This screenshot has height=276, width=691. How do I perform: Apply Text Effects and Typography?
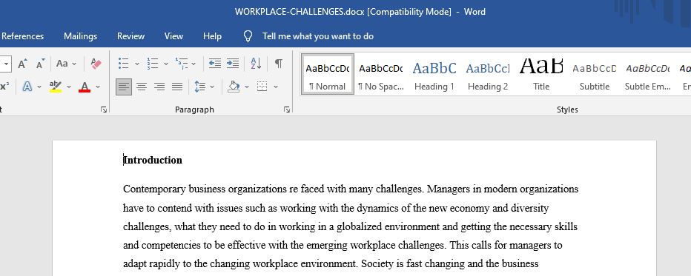pyautogui.click(x=27, y=87)
